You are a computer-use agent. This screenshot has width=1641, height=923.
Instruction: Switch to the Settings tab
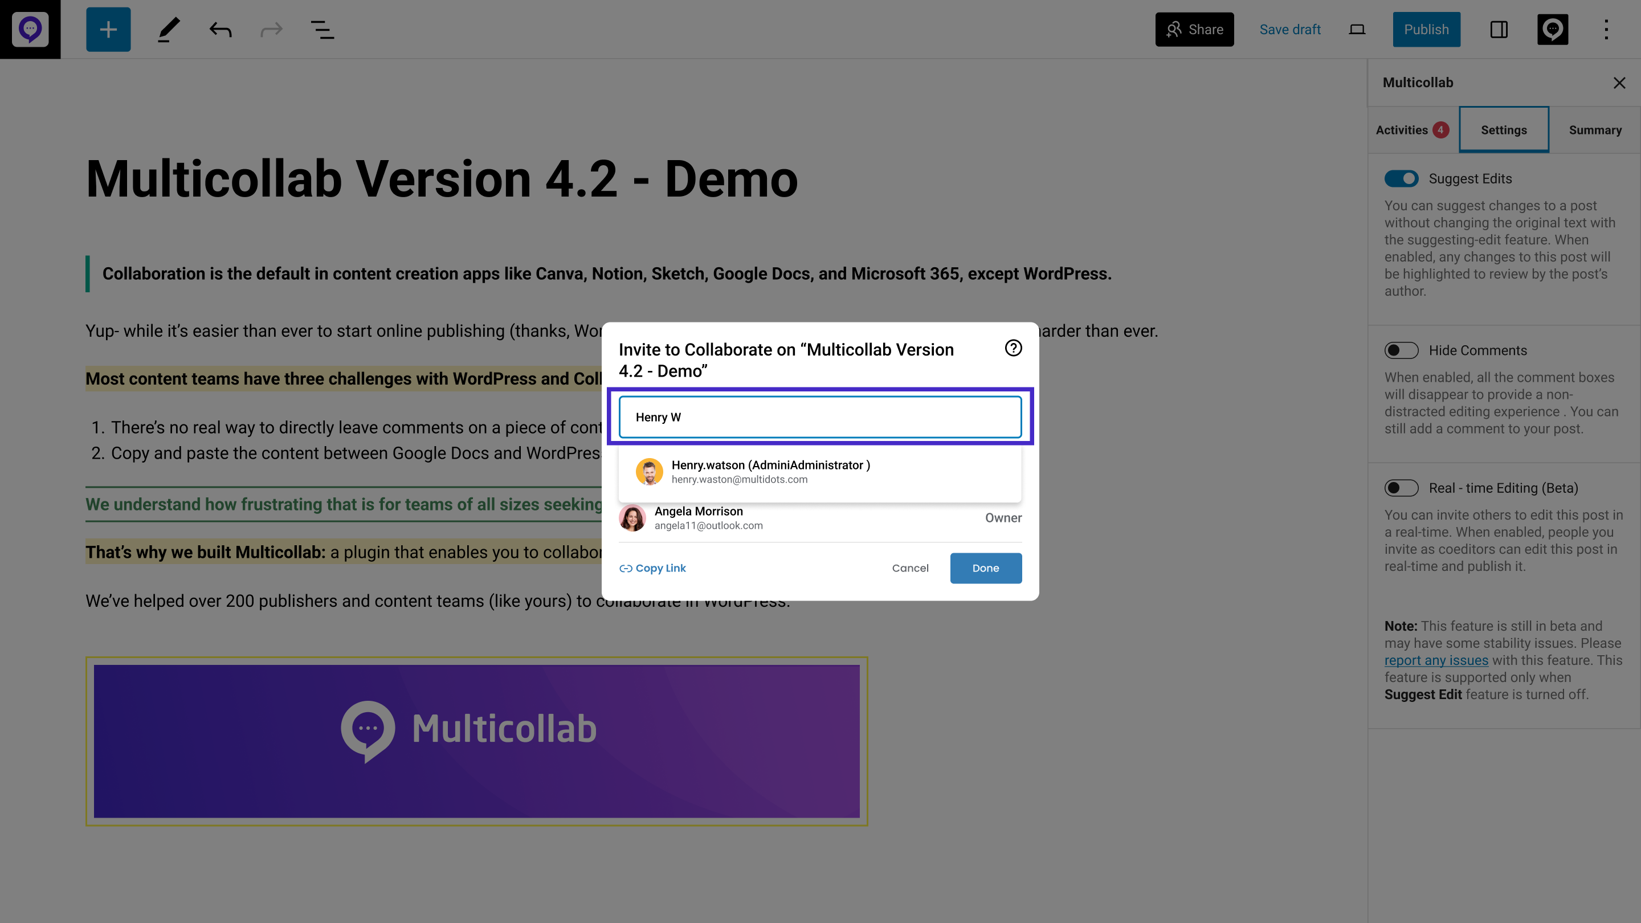[1504, 130]
